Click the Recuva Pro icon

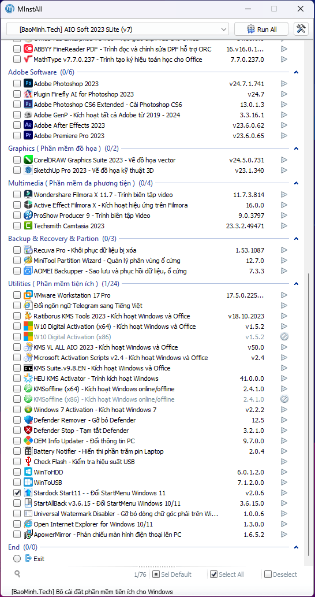point(28,250)
